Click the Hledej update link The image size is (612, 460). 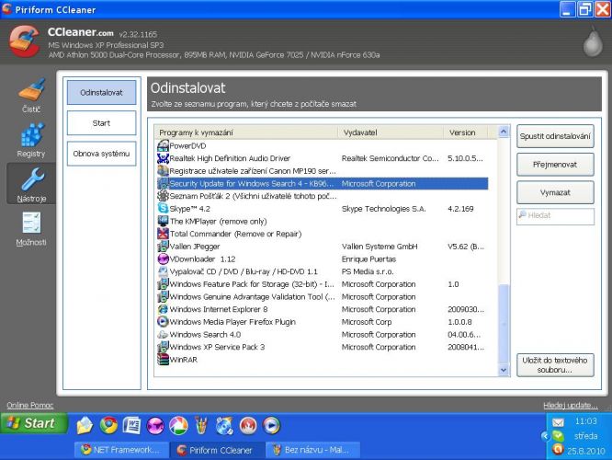tap(571, 406)
